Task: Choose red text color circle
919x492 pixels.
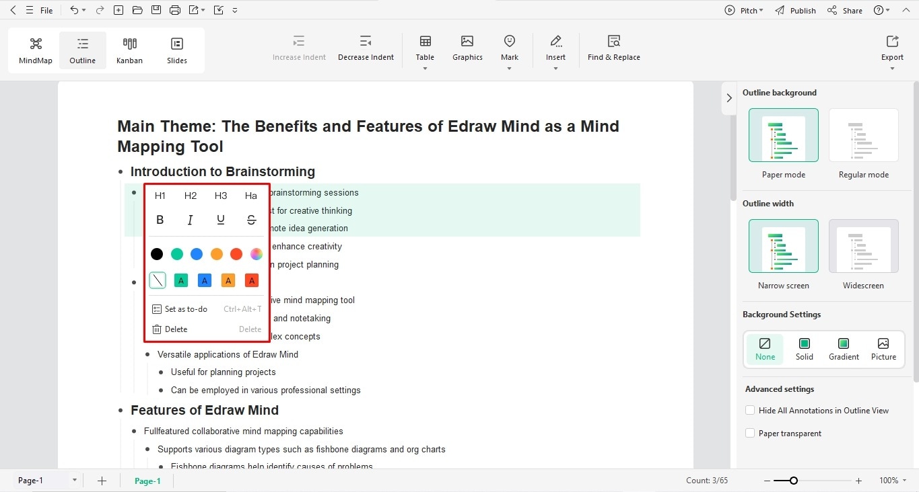Action: point(236,254)
